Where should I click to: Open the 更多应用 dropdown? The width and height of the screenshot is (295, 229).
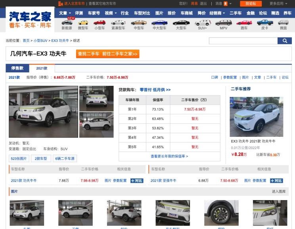click(278, 4)
